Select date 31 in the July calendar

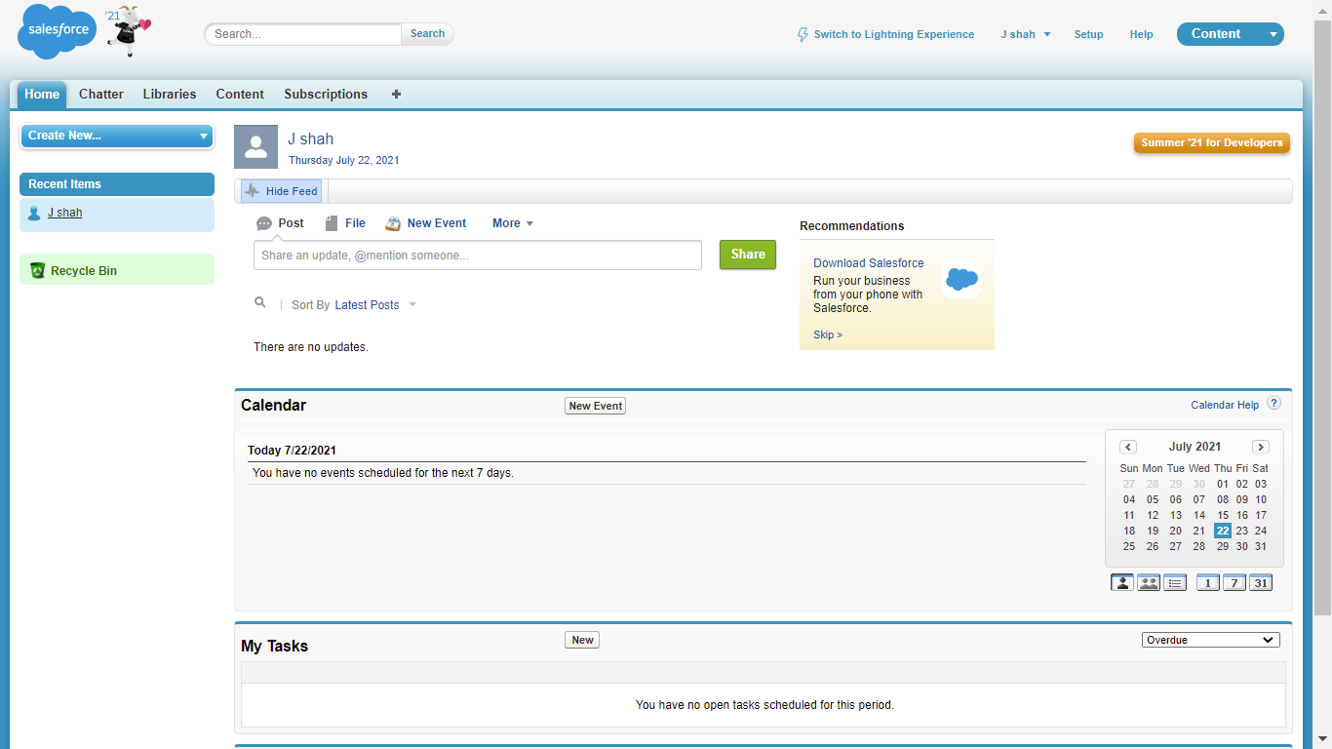(1261, 546)
